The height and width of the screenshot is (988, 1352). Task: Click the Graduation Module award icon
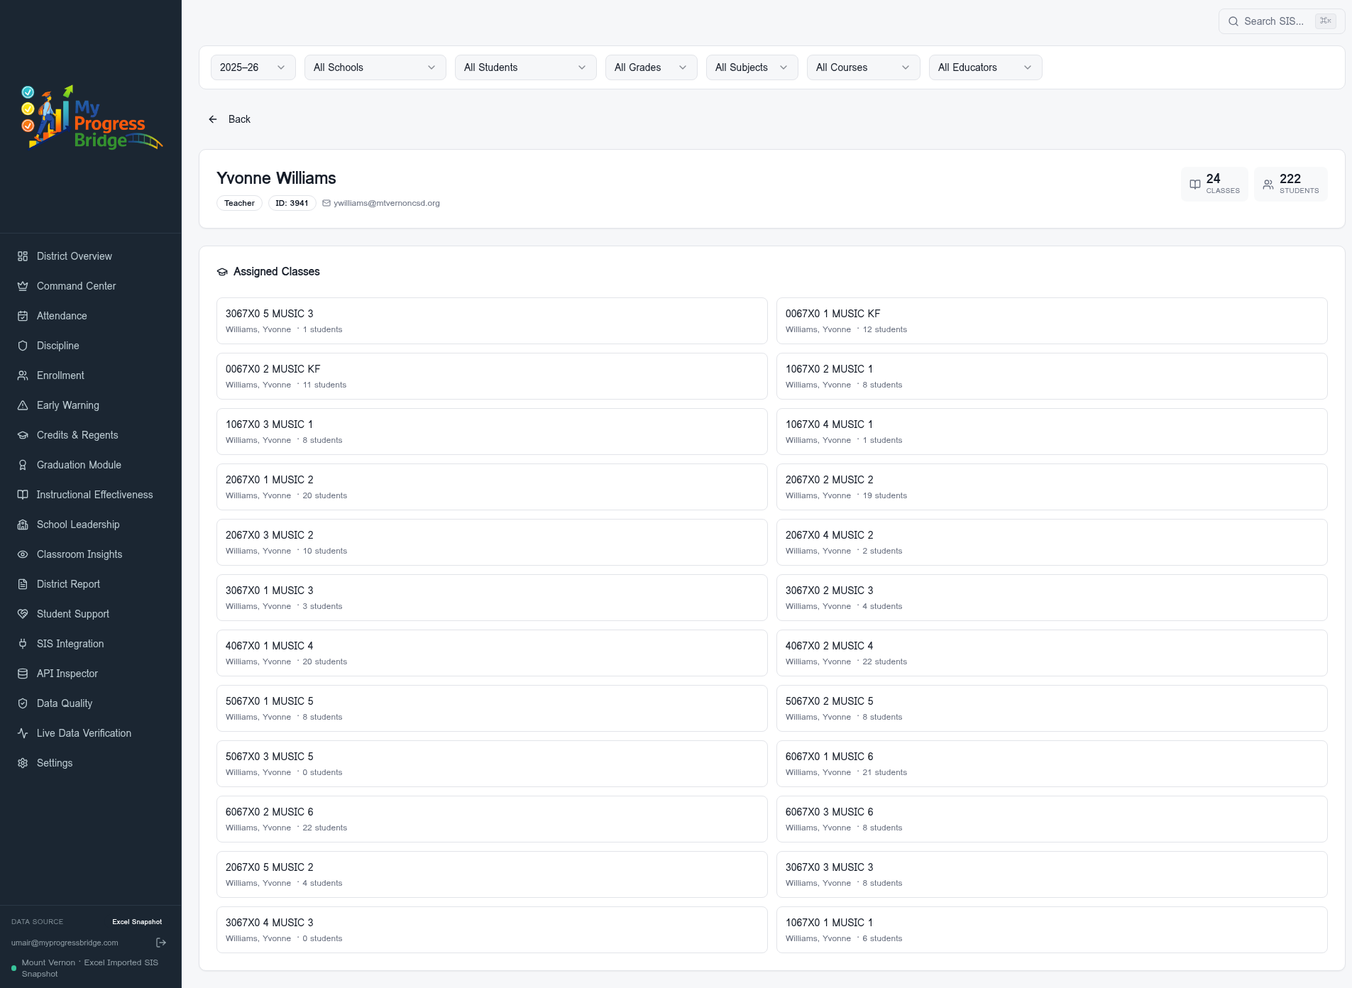click(23, 465)
